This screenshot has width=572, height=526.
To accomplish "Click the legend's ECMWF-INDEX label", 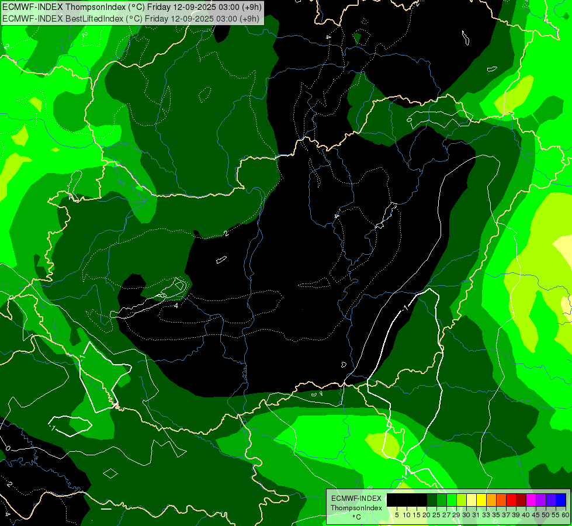I will pos(356,499).
